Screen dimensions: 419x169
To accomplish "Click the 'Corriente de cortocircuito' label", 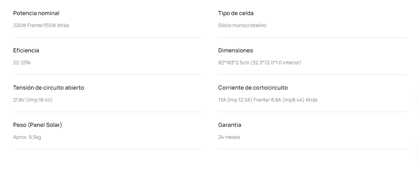I will click(x=253, y=88).
